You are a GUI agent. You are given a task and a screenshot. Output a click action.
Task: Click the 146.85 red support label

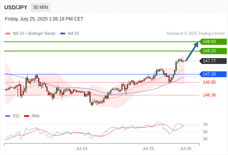[x=209, y=82]
